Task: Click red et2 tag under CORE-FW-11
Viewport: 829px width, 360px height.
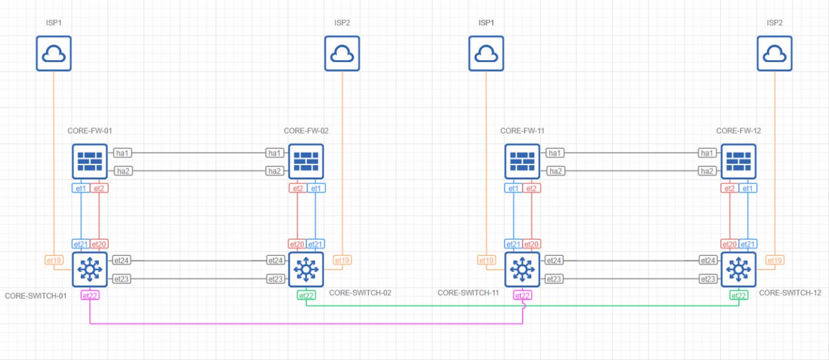Action: pyautogui.click(x=532, y=188)
